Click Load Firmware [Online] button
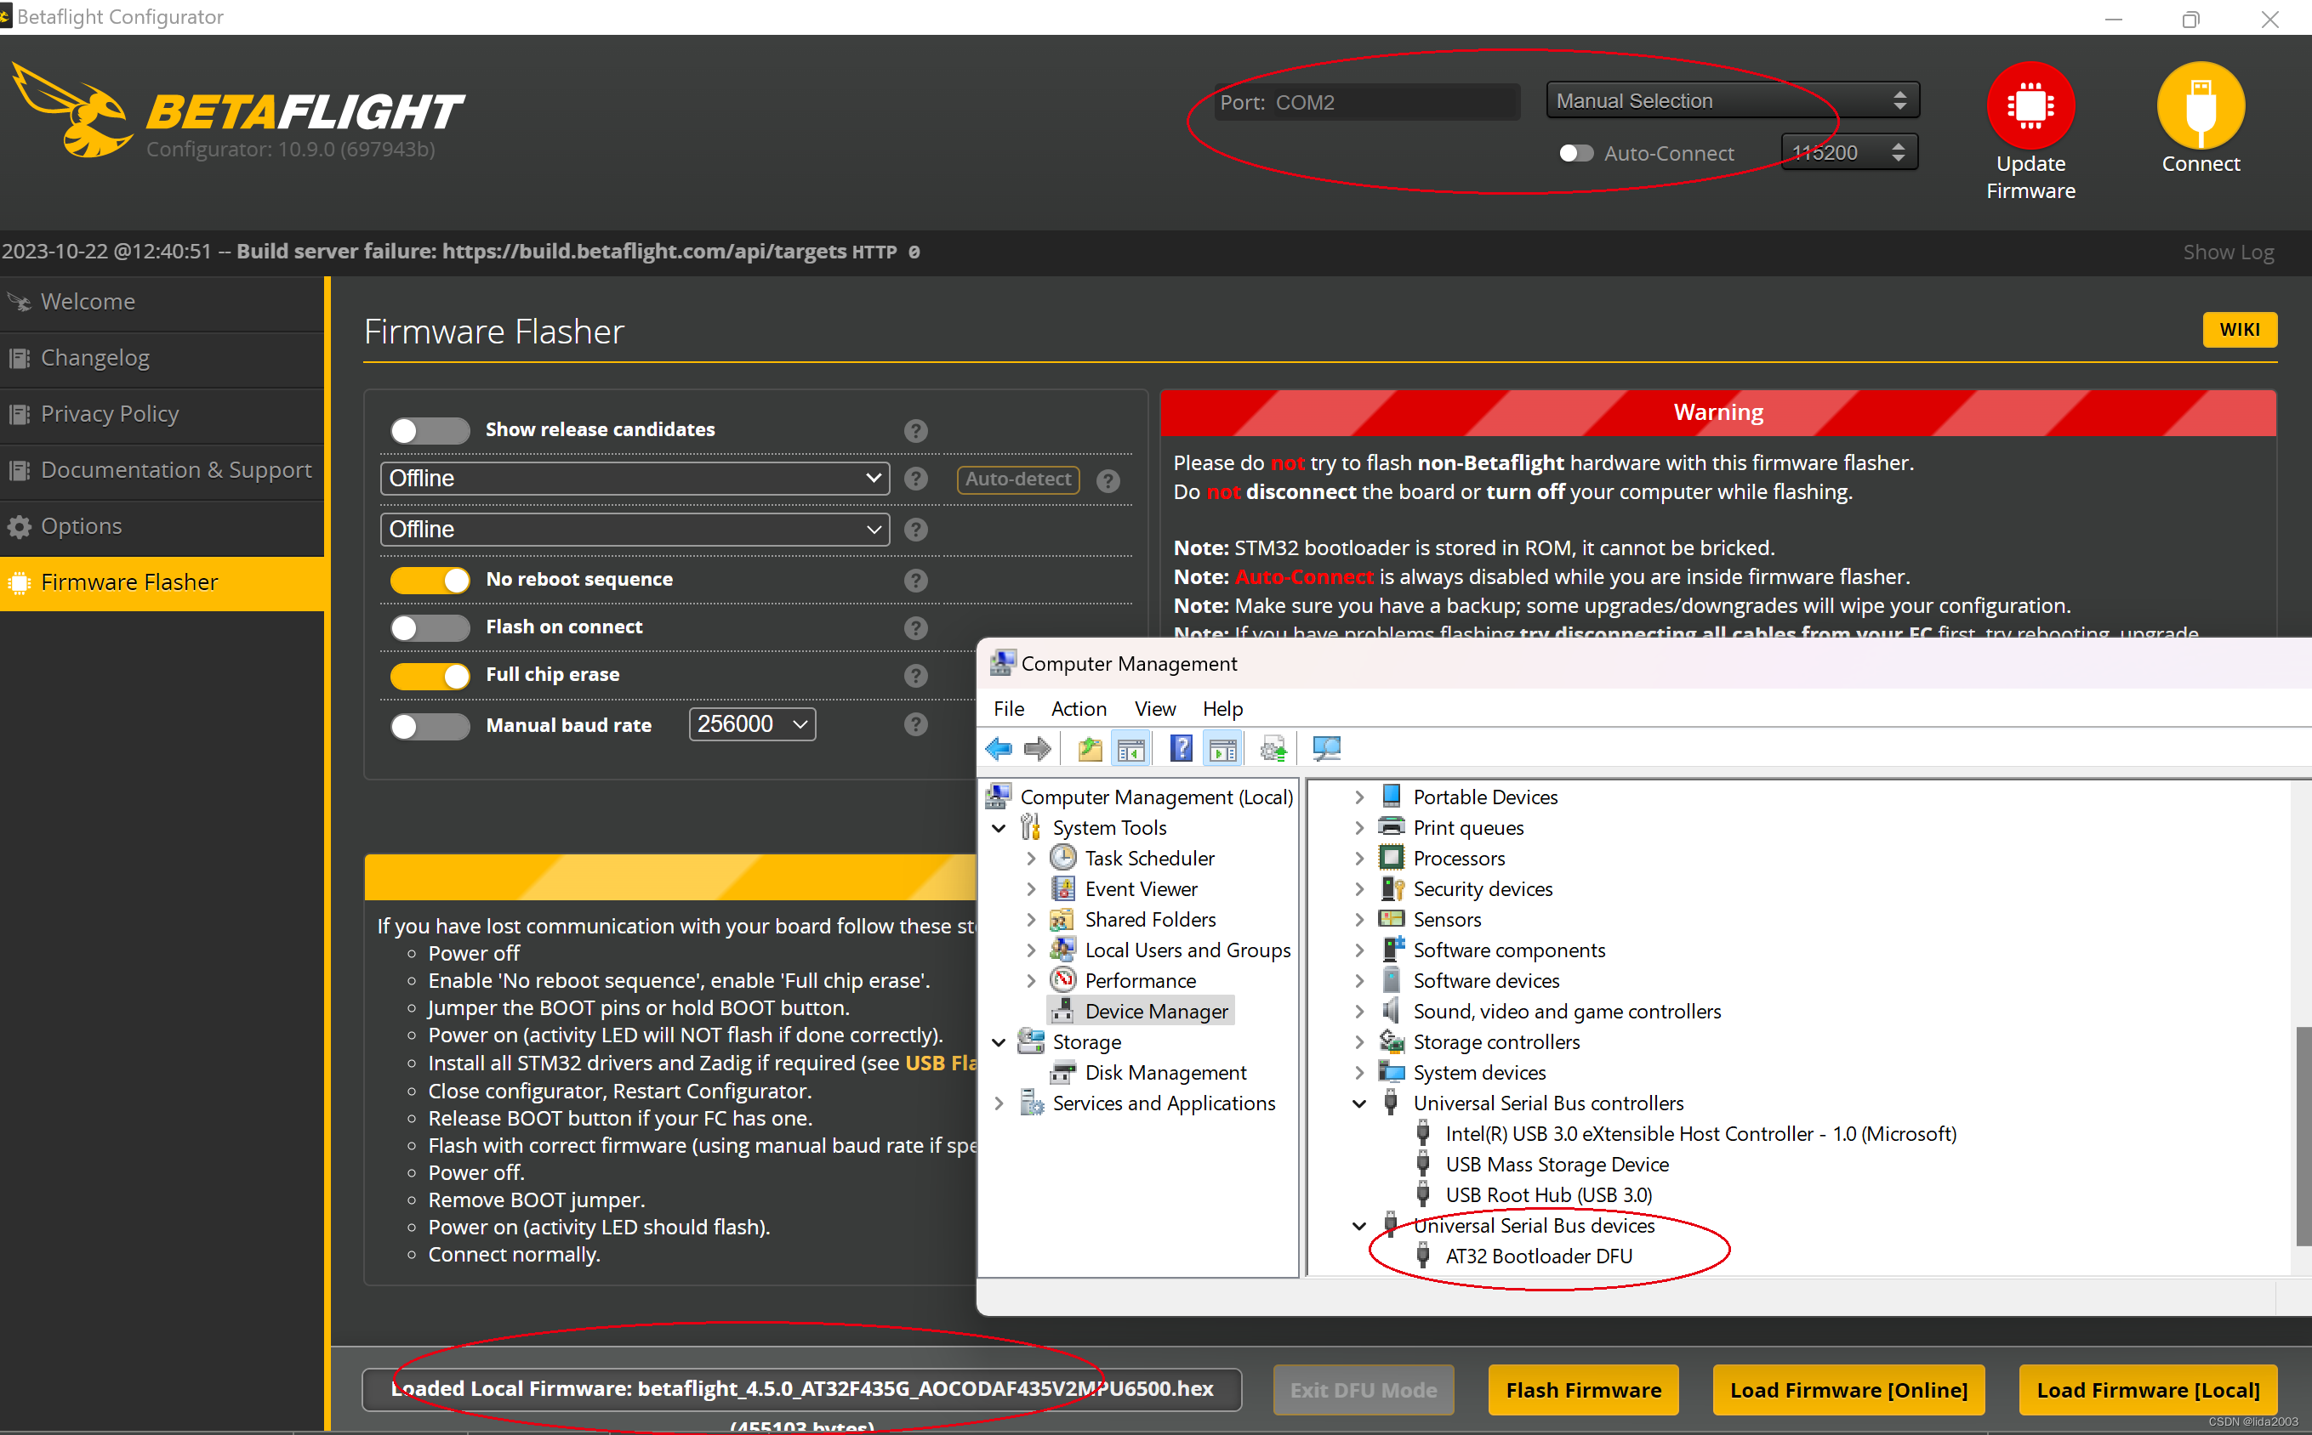This screenshot has width=2312, height=1435. pyautogui.click(x=1848, y=1391)
